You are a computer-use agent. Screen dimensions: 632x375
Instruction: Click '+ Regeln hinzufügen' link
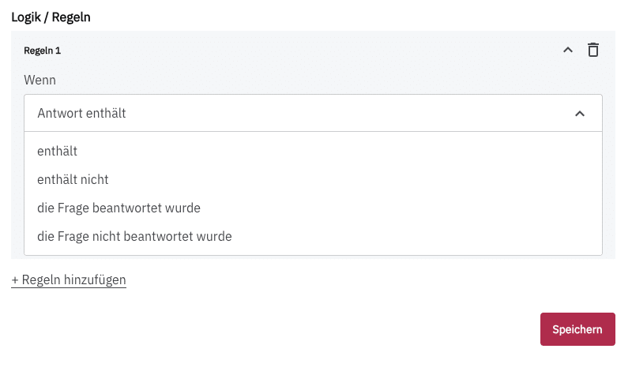click(x=69, y=279)
